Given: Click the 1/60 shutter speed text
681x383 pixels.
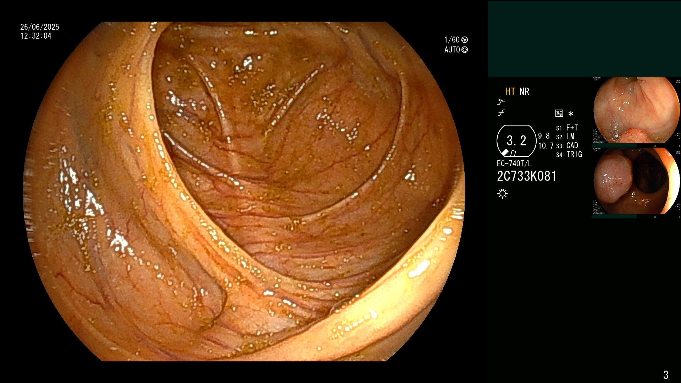Looking at the screenshot, I should pyautogui.click(x=452, y=40).
